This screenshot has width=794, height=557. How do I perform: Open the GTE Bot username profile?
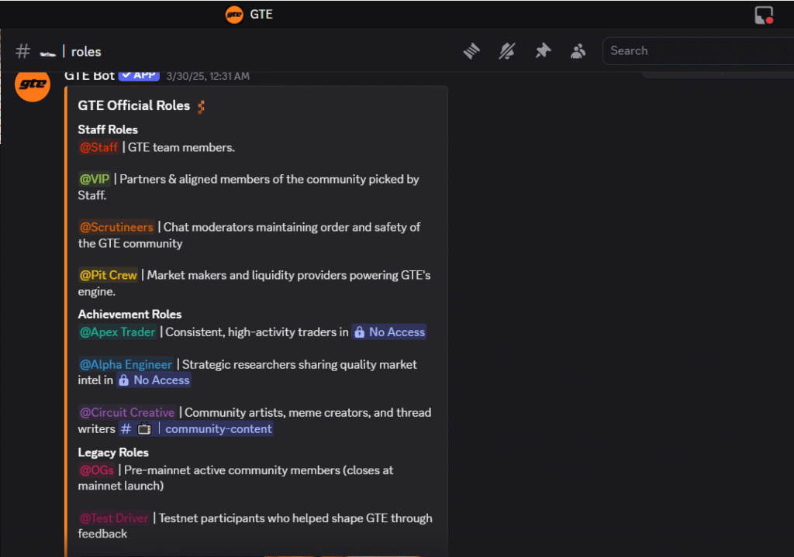coord(89,75)
